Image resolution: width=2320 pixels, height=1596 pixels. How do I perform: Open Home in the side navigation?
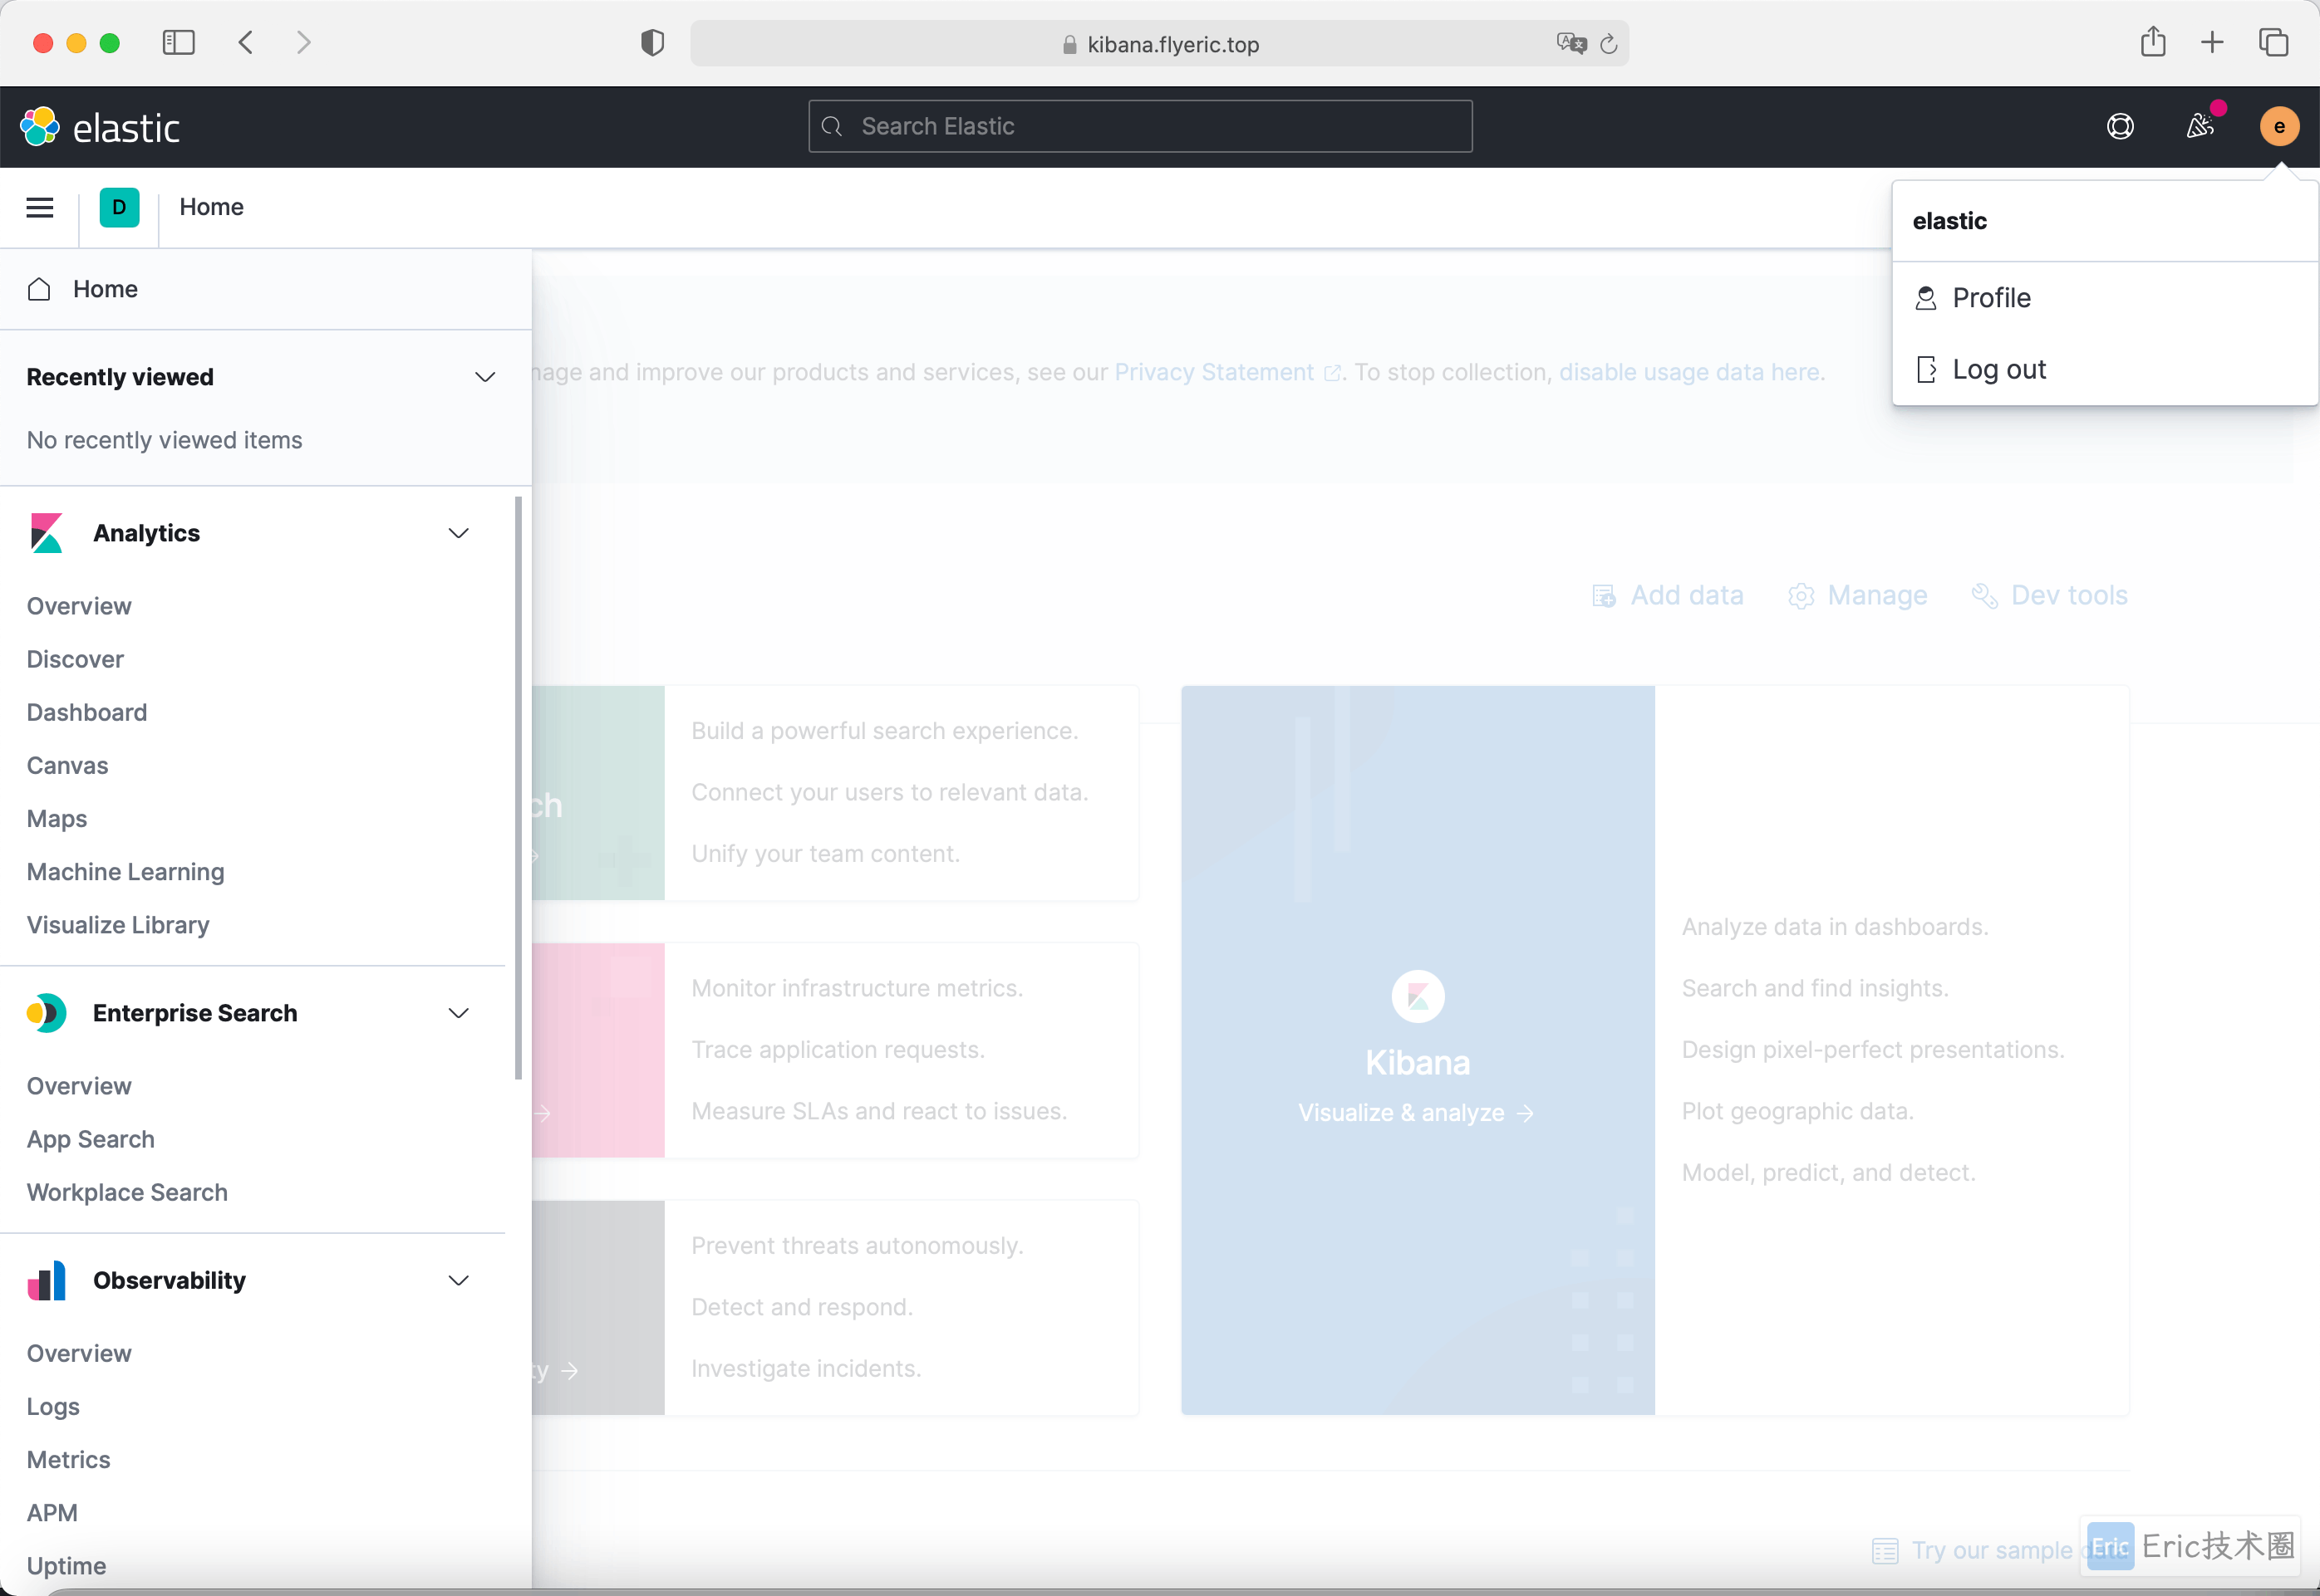pyautogui.click(x=265, y=289)
